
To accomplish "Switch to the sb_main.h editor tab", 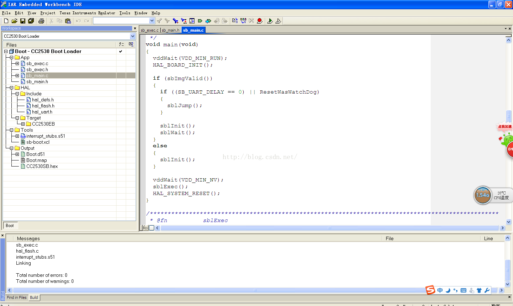I will (171, 30).
